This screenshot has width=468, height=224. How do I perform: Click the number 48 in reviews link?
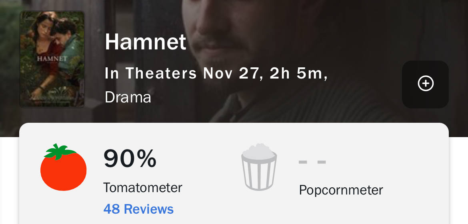112,209
